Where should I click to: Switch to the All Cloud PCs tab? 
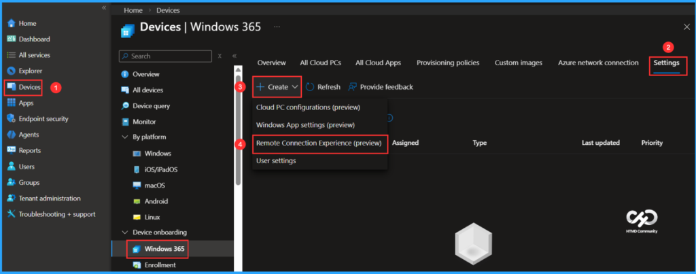click(321, 63)
